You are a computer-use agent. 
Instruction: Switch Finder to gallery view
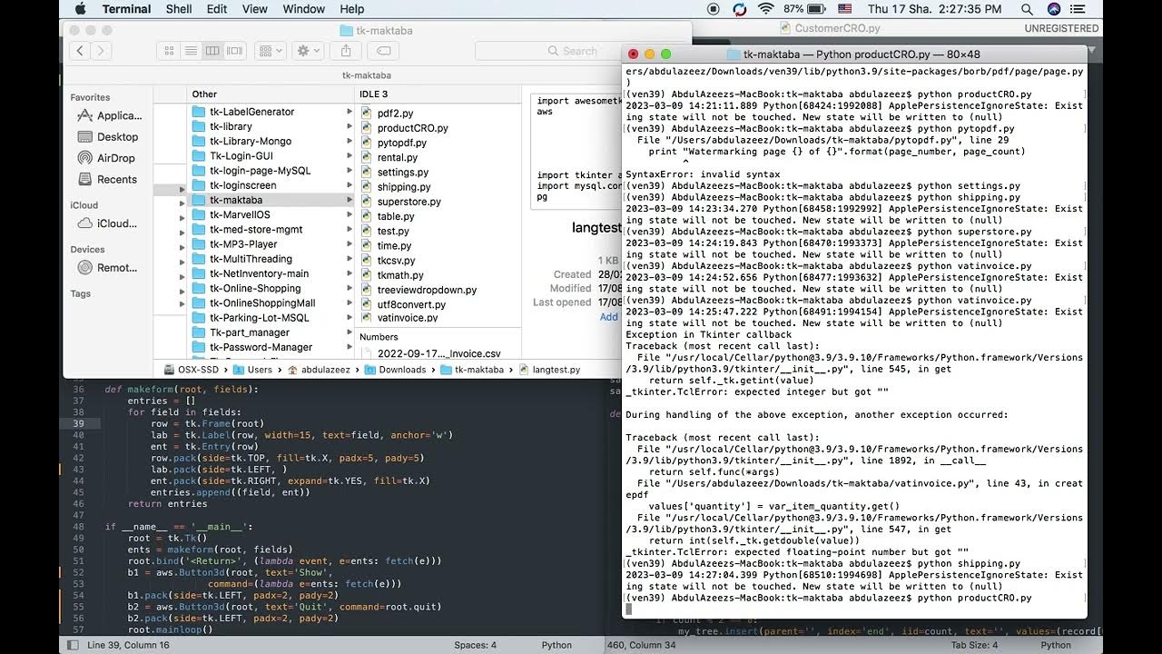point(234,51)
